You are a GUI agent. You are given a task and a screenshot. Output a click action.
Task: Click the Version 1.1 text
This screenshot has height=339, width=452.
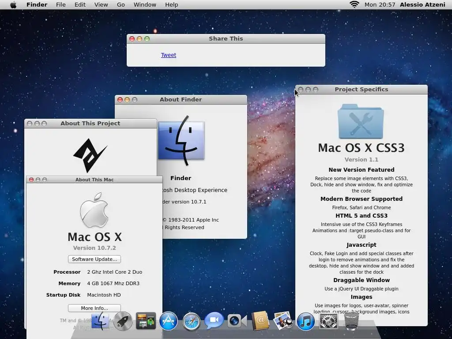(x=361, y=160)
